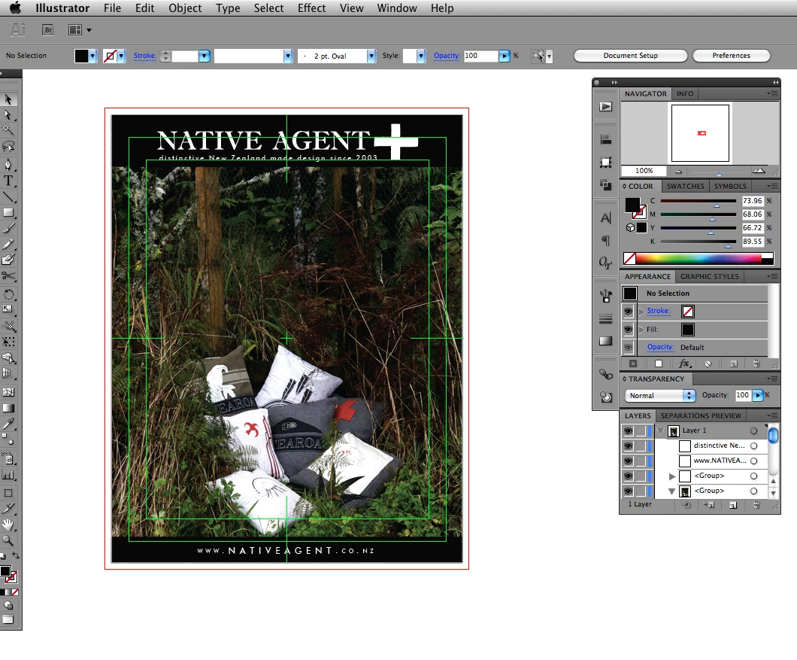Toggle Opacity visibility in Appearance panel

click(629, 348)
